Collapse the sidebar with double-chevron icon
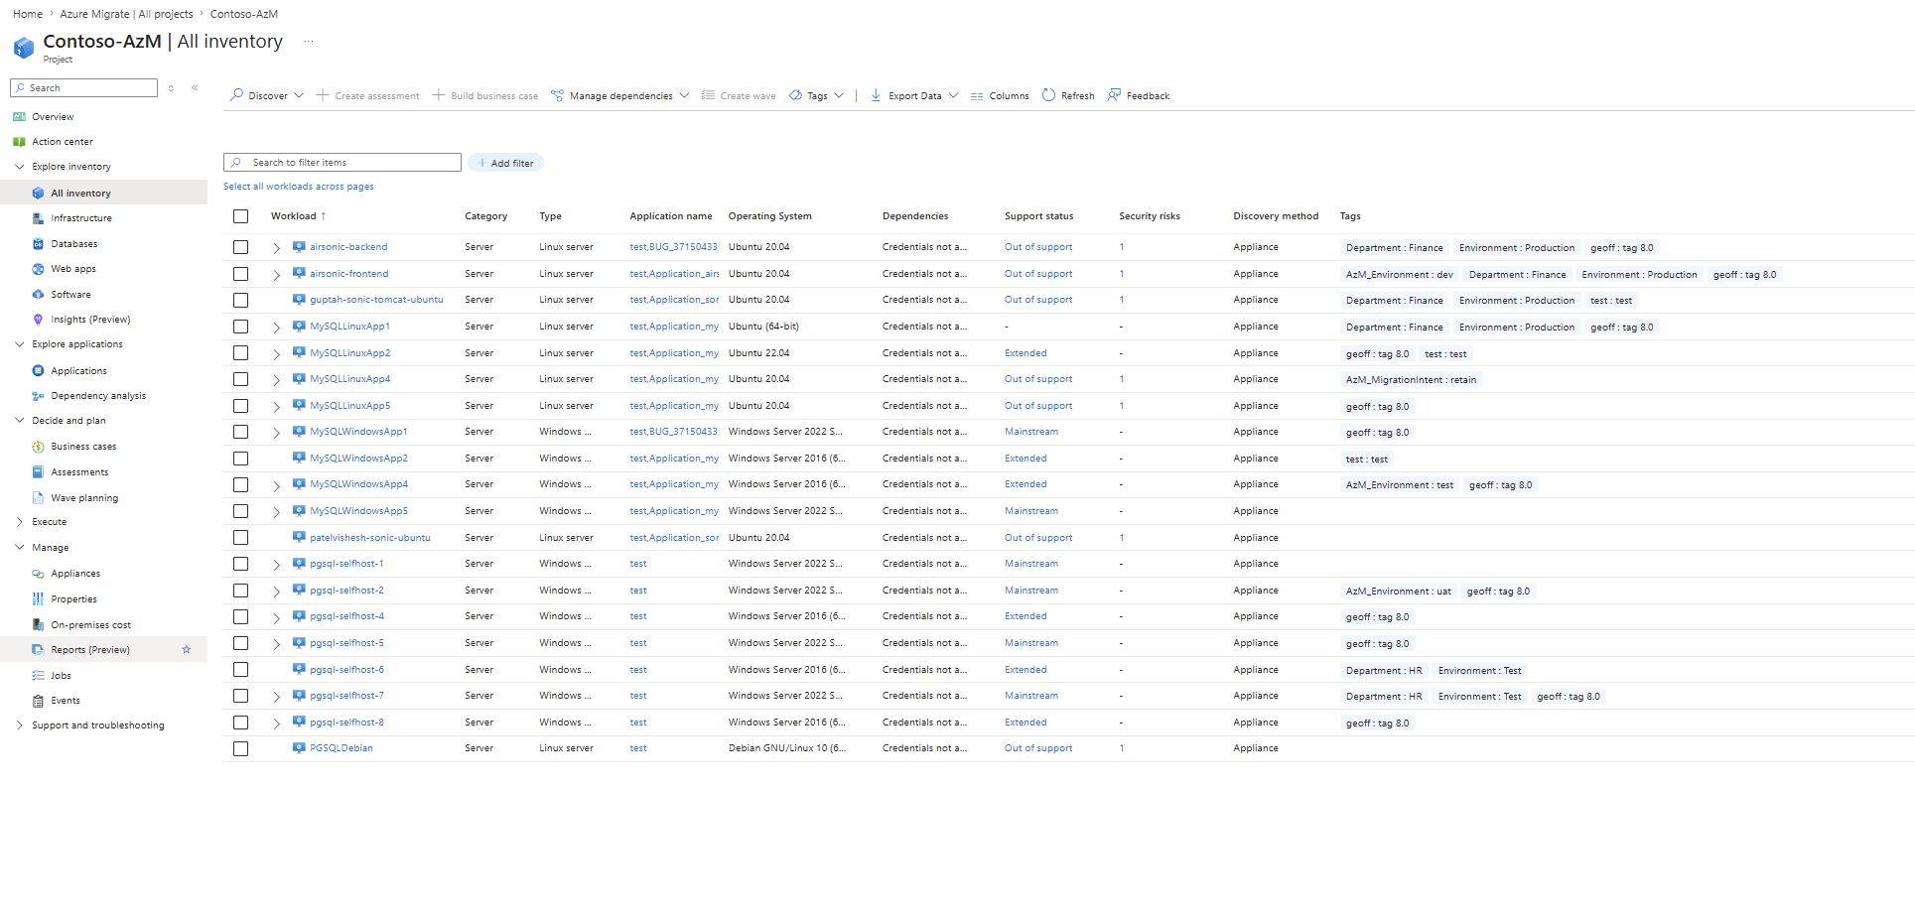The width and height of the screenshot is (1915, 922). pos(195,88)
